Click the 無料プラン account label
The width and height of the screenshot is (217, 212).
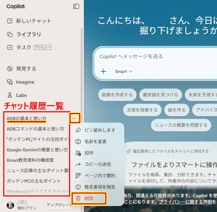(x=27, y=208)
